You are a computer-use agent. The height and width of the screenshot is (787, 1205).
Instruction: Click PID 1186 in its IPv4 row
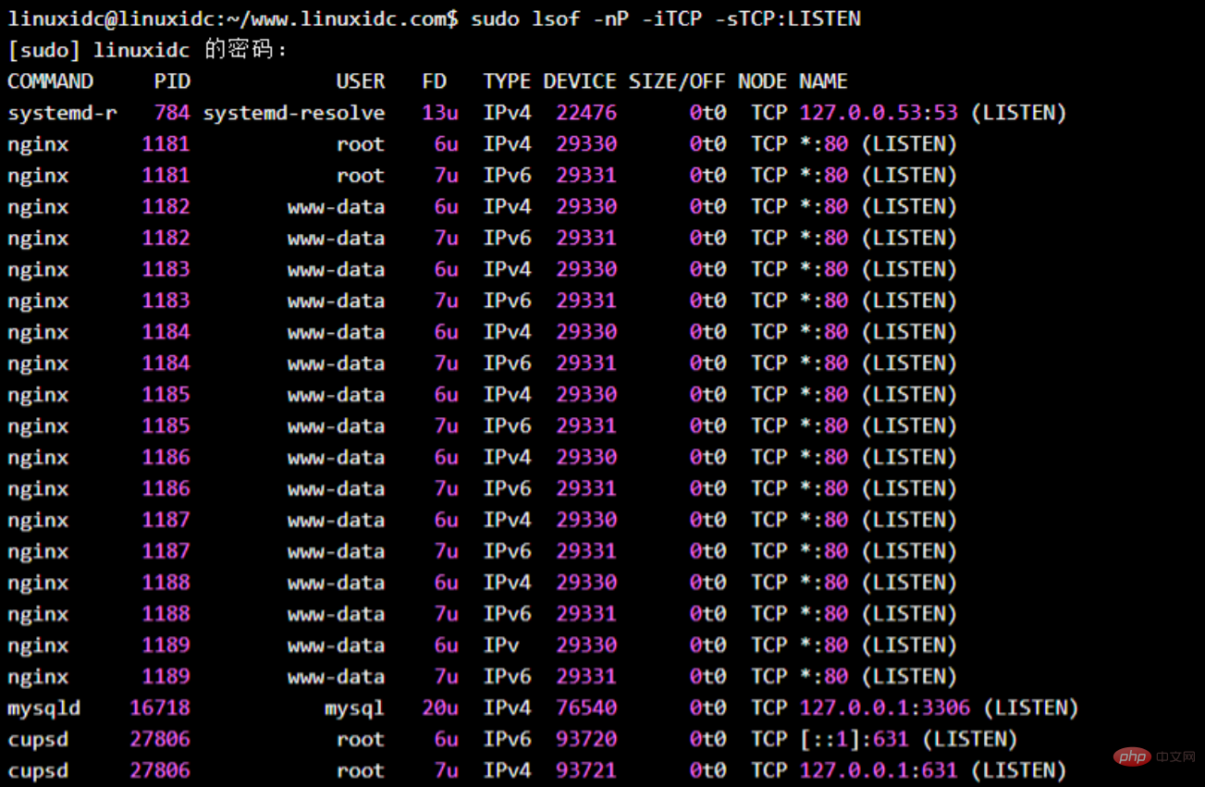tap(166, 458)
